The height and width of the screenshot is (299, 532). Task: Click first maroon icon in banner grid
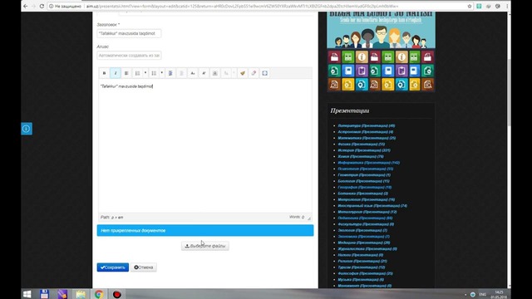click(x=334, y=57)
